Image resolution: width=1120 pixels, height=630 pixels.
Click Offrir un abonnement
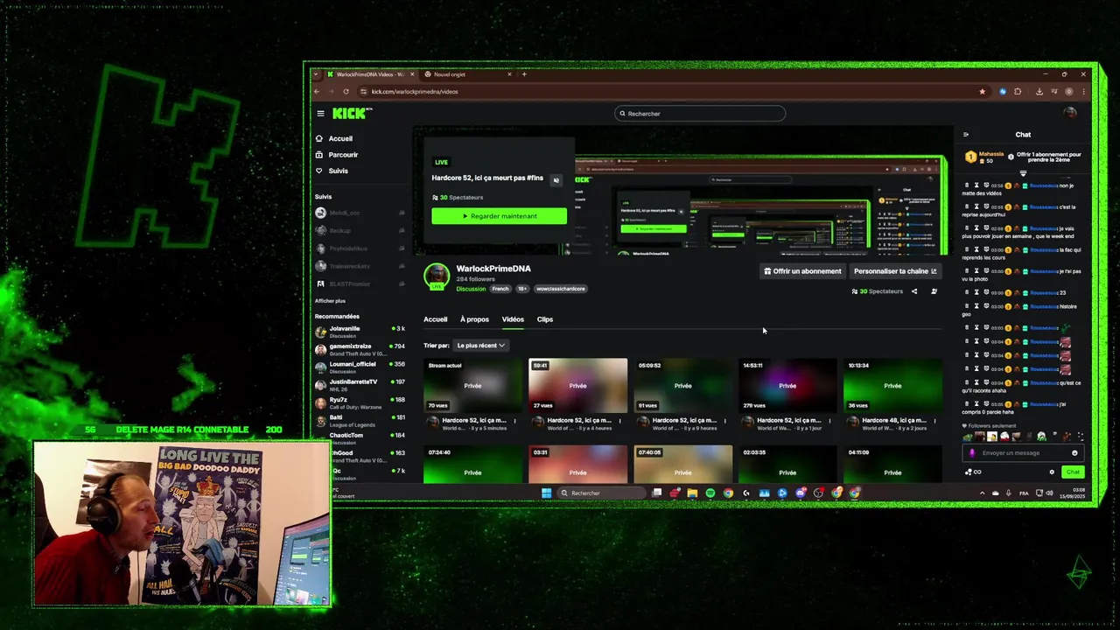coord(802,271)
